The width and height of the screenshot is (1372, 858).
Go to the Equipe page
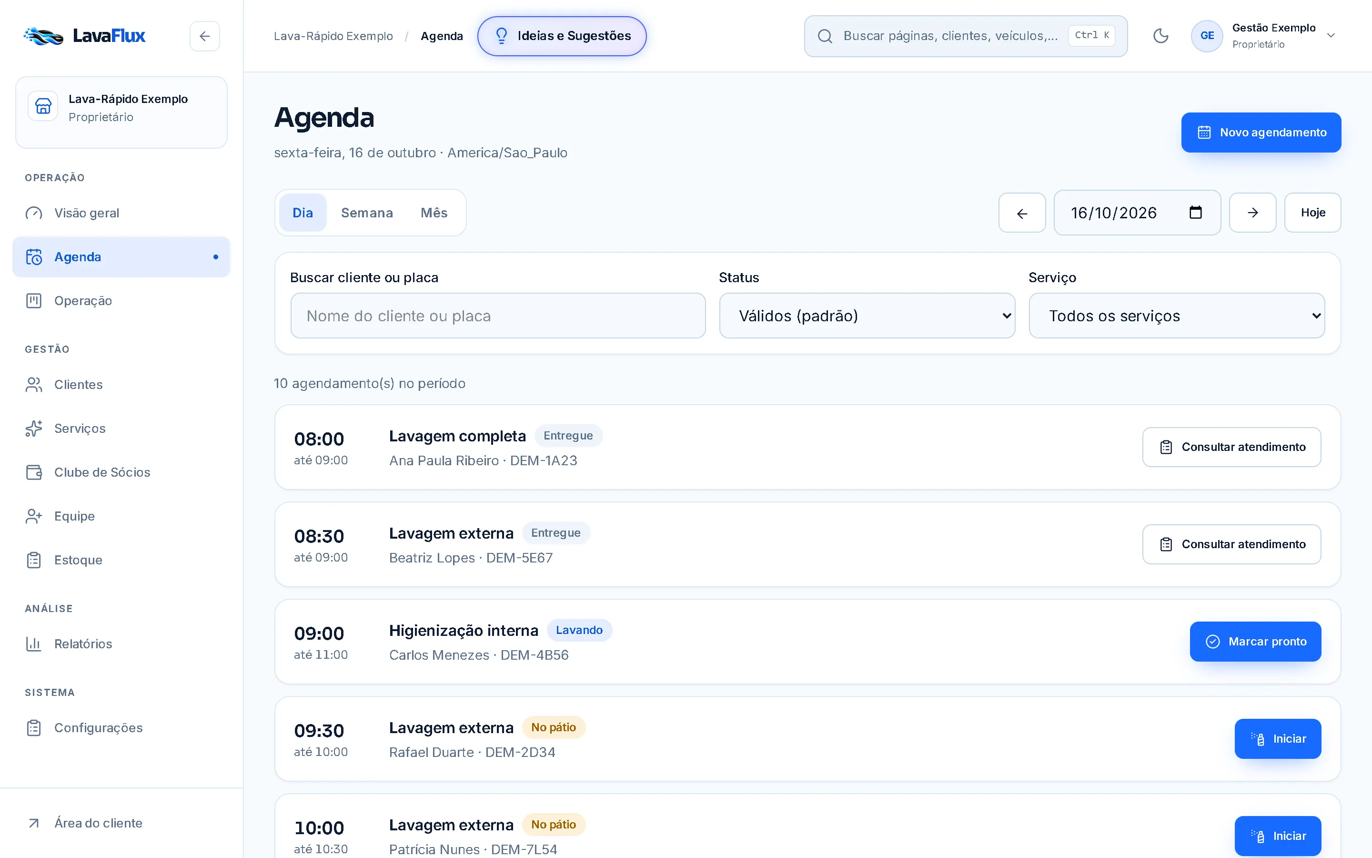pyautogui.click(x=121, y=516)
